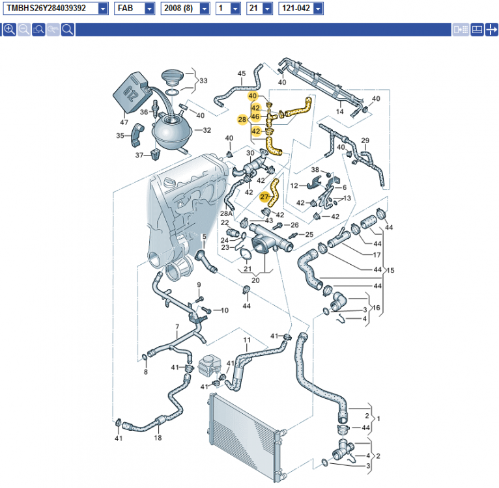Click part number 18 hose label
Image resolution: width=499 pixels, height=488 pixels.
point(158,438)
